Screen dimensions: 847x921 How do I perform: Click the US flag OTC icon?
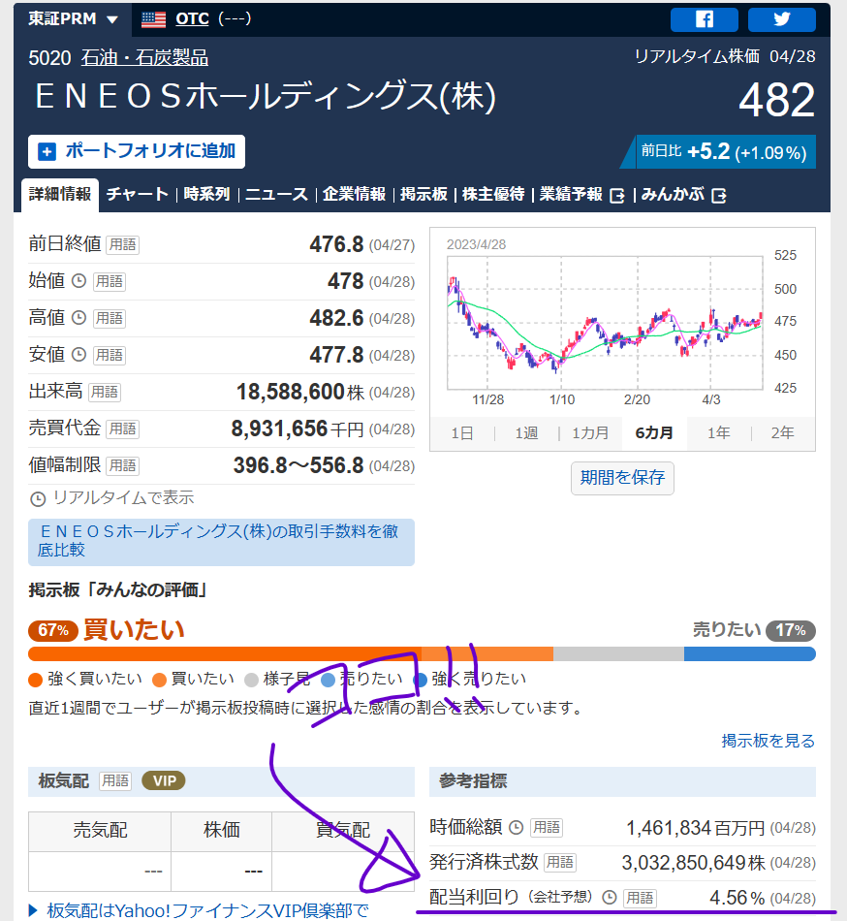click(154, 19)
